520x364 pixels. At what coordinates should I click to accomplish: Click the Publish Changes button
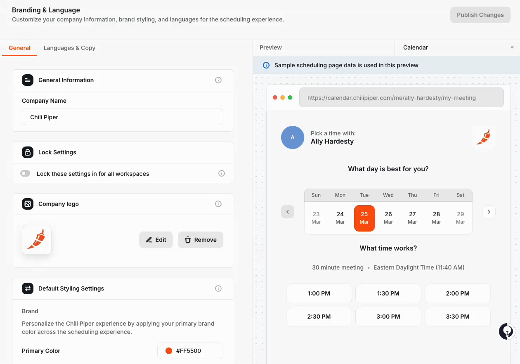[x=480, y=15]
